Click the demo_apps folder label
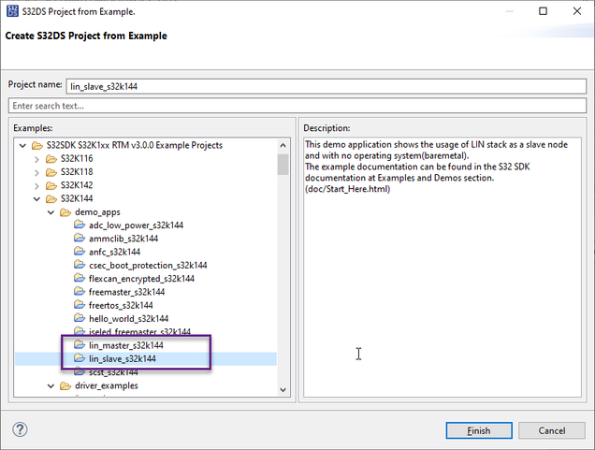Viewport: 595px width, 450px height. 97,212
